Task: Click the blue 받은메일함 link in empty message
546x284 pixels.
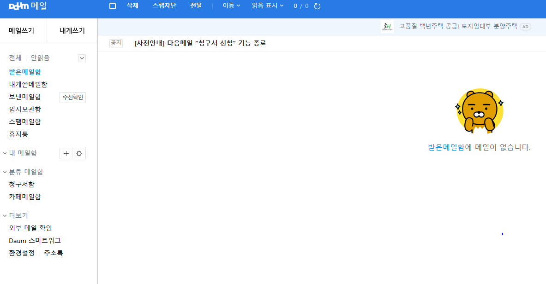Action: (x=446, y=147)
